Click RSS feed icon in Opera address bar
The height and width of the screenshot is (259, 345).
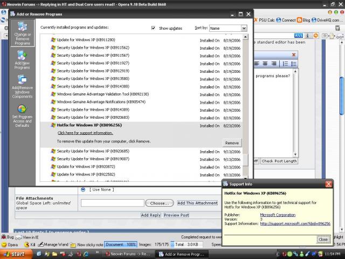tap(298, 36)
